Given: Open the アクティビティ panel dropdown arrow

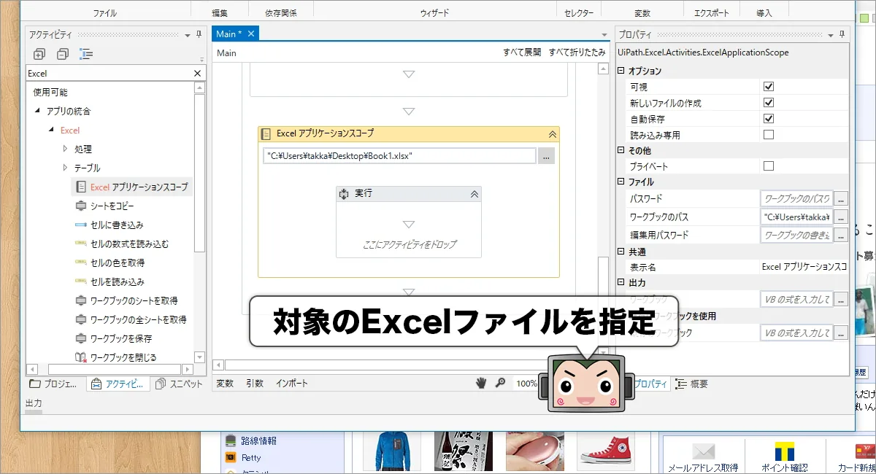Looking at the screenshot, I should (188, 34).
